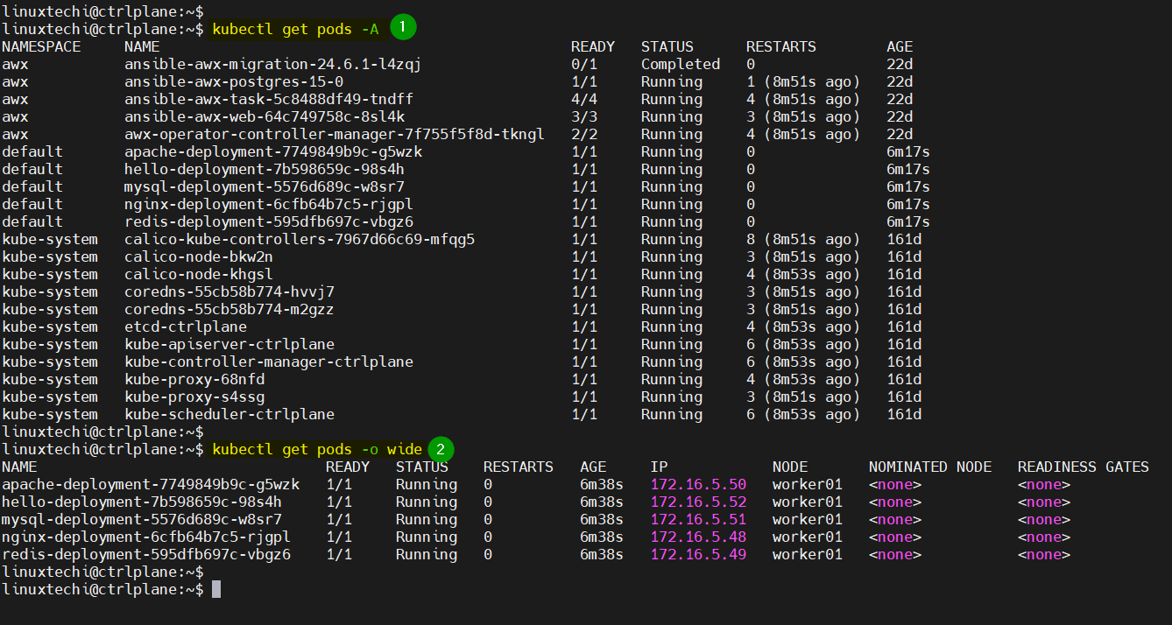Image resolution: width=1172 pixels, height=625 pixels.
Task: Click pod name calico-kube-controllers-7967d66c69-mfqg5
Action: click(300, 240)
